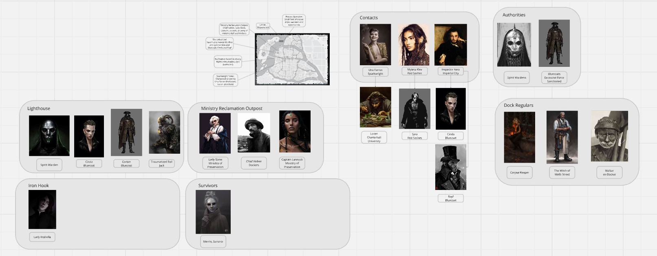This screenshot has height=256, width=657.
Task: Click the Authorities group heading
Action: 514,15
